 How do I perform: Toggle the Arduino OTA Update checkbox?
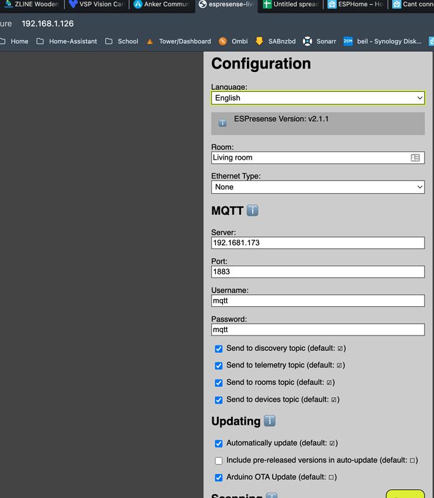tap(218, 477)
